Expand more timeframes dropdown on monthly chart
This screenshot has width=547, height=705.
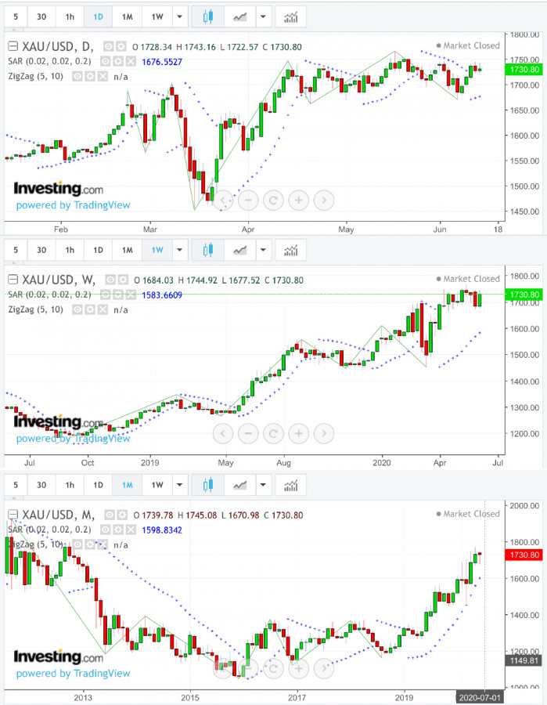pos(181,485)
